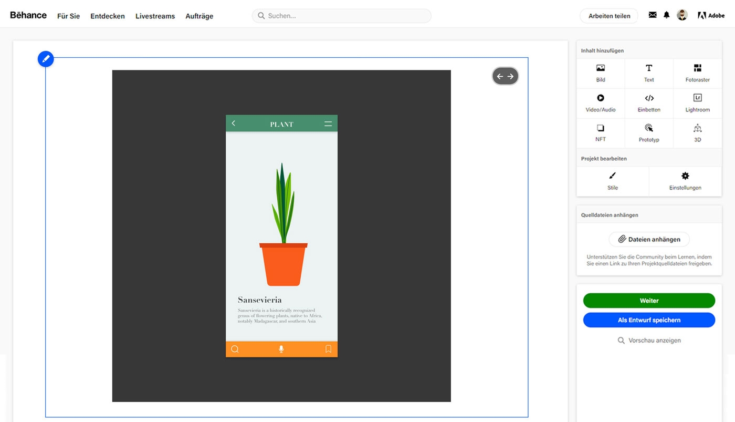The image size is (735, 422).
Task: Open the Stile brush settings
Action: (613, 181)
